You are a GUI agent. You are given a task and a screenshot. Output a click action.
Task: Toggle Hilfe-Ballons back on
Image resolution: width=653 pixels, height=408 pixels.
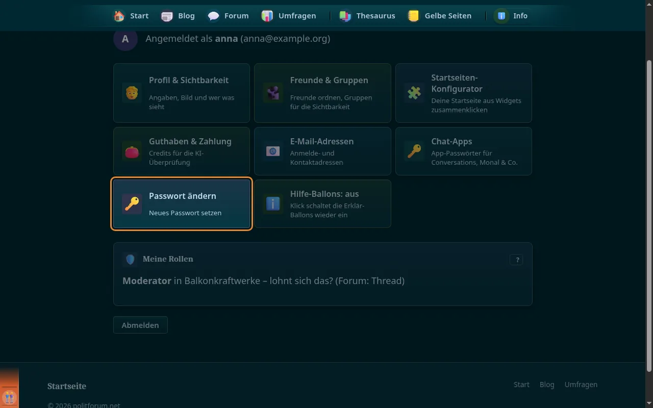point(322,204)
